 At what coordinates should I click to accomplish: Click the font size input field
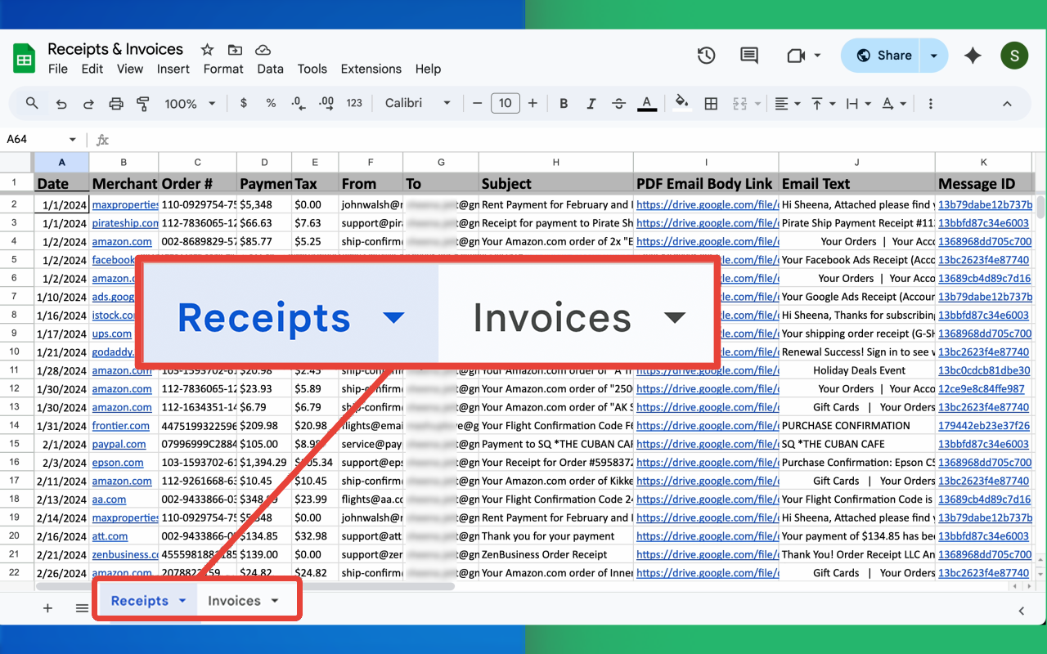505,103
